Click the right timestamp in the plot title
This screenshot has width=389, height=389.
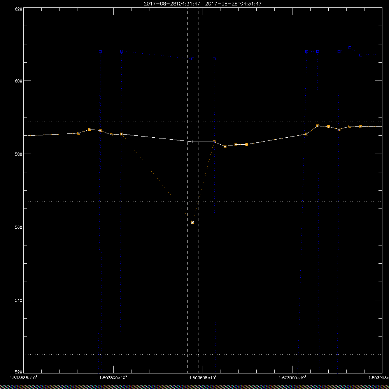pyautogui.click(x=233, y=4)
